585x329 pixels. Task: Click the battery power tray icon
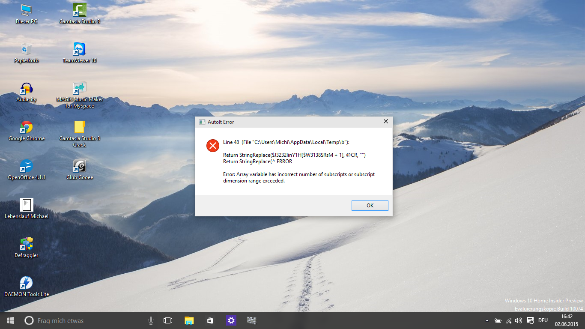coord(498,320)
